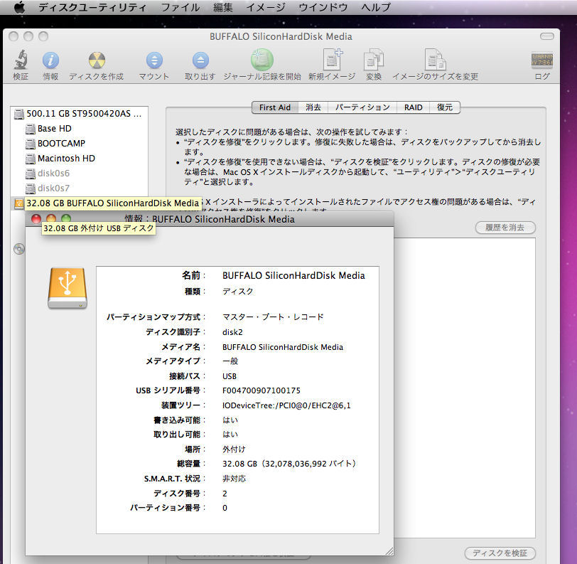
Task: Click the orange USB drive icon in info window
Action: point(68,288)
